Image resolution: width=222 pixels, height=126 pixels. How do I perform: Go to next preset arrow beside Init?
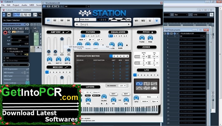[129, 25]
